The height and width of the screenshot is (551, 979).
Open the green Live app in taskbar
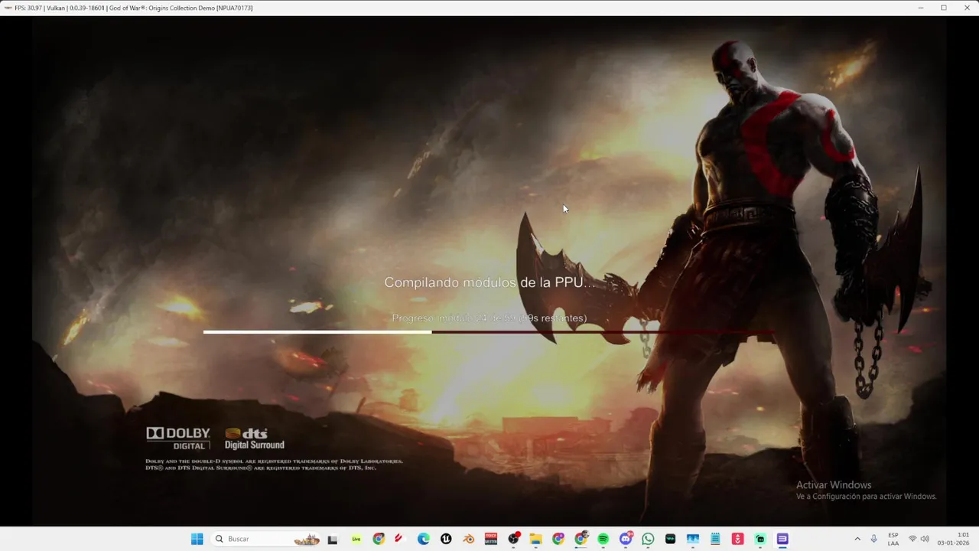(356, 539)
